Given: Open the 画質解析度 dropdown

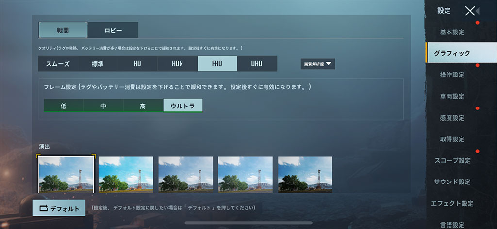Looking at the screenshot, I should [317, 64].
